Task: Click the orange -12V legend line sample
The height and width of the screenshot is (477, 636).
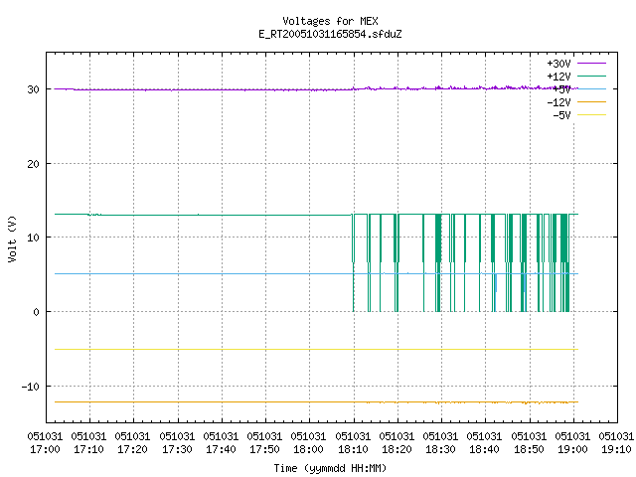Action: point(591,101)
